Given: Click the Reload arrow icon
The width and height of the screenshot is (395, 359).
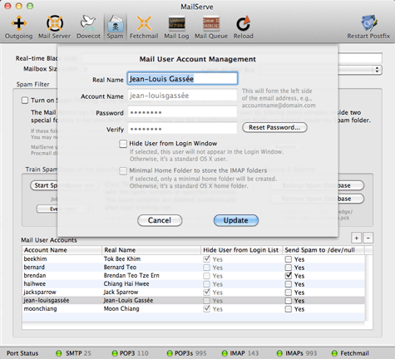Looking at the screenshot, I should [x=243, y=23].
